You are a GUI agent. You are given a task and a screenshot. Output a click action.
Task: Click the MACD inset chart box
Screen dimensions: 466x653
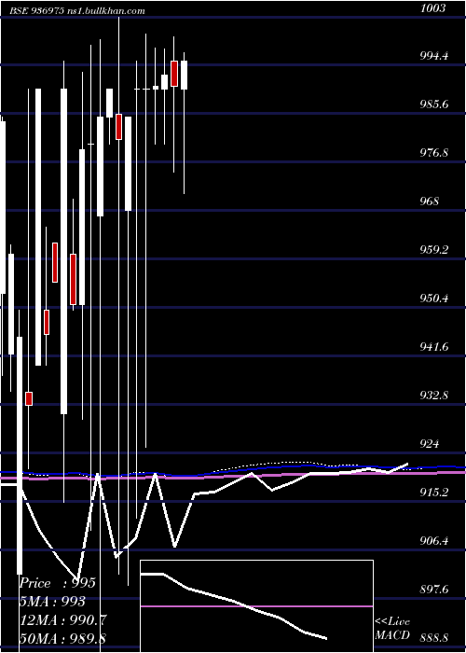coord(256,606)
